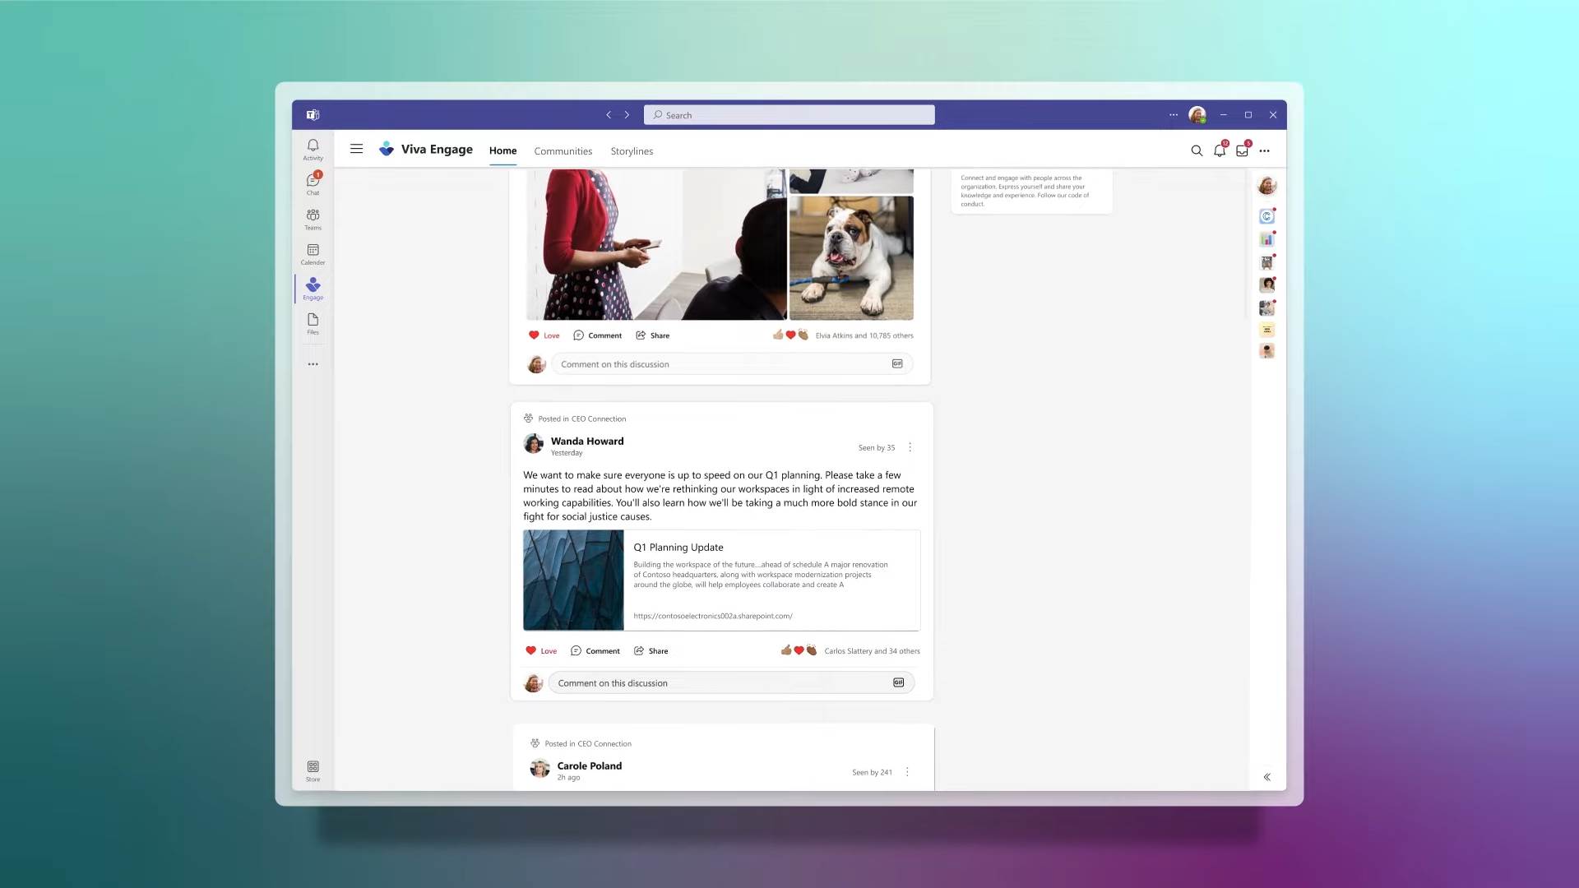This screenshot has width=1579, height=888.
Task: Open the Teams Store at the bottom sidebar
Action: pos(313,770)
